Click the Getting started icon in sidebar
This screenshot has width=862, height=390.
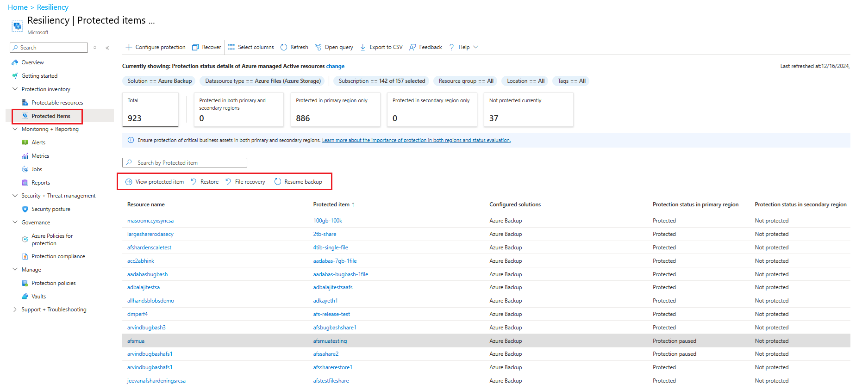pos(15,76)
